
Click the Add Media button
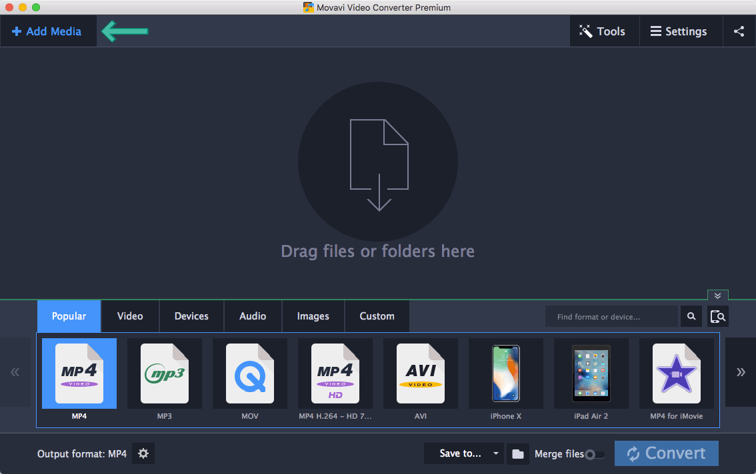47,31
